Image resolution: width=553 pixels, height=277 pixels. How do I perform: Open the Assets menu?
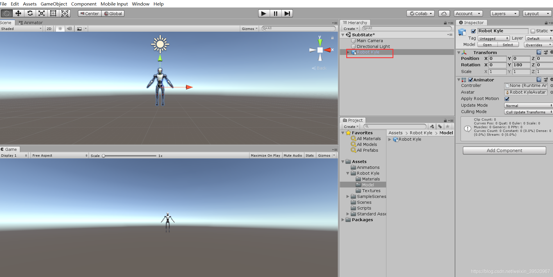30,4
